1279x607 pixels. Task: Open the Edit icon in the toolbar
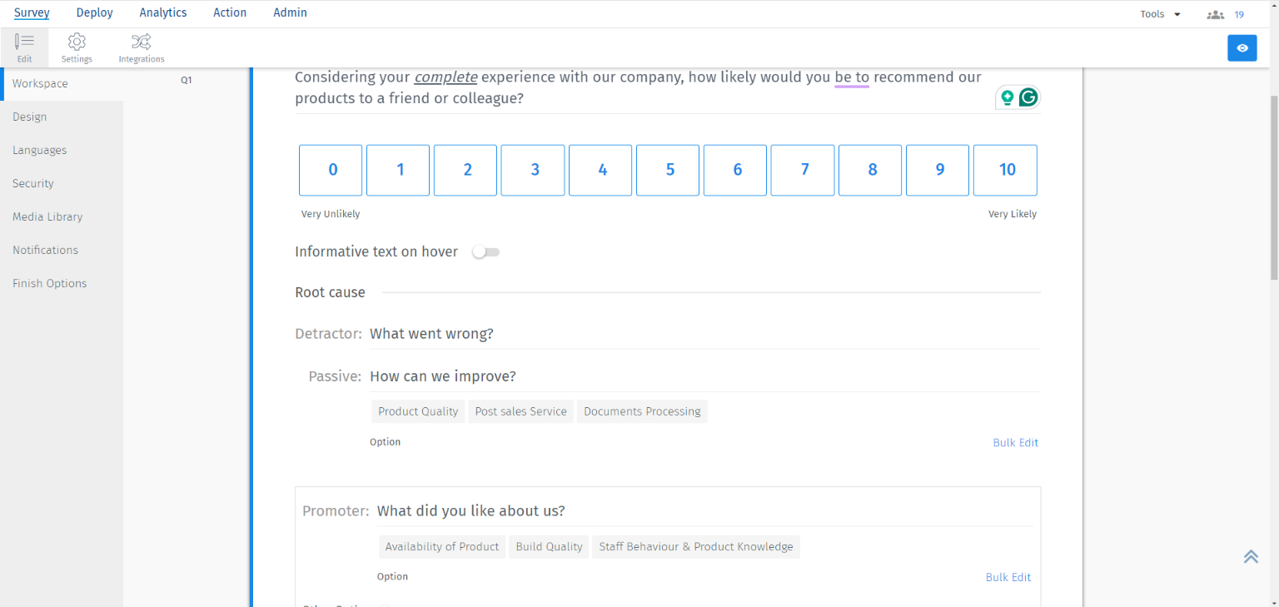tap(24, 47)
